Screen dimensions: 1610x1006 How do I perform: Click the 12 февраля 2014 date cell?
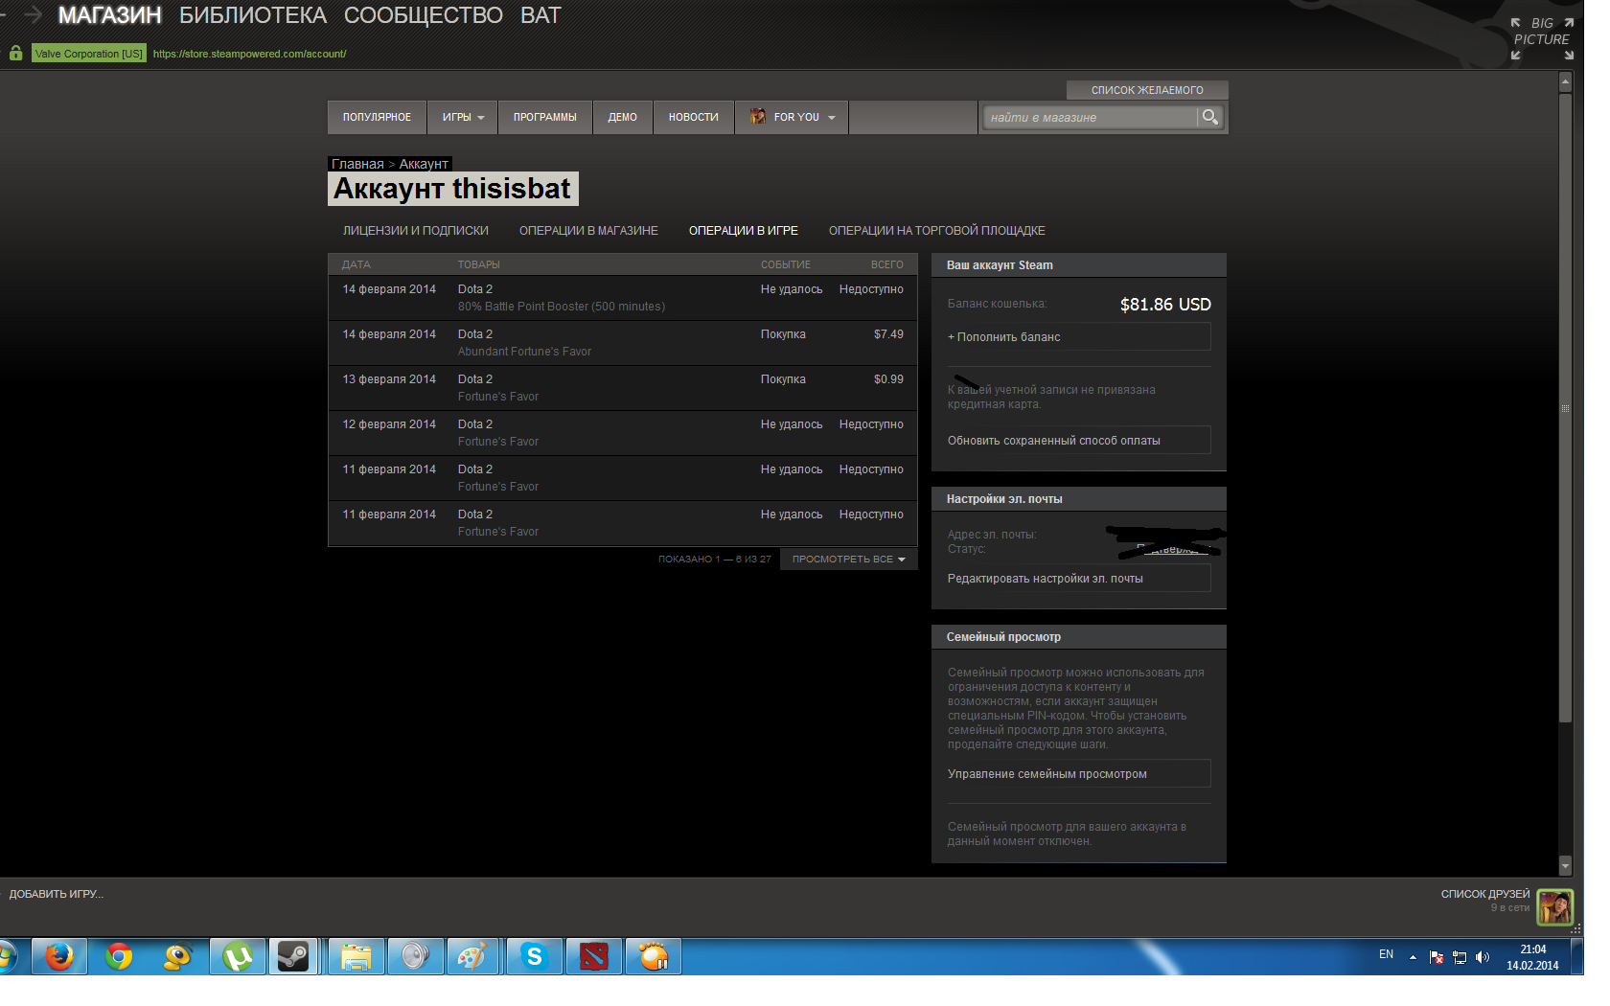(389, 424)
